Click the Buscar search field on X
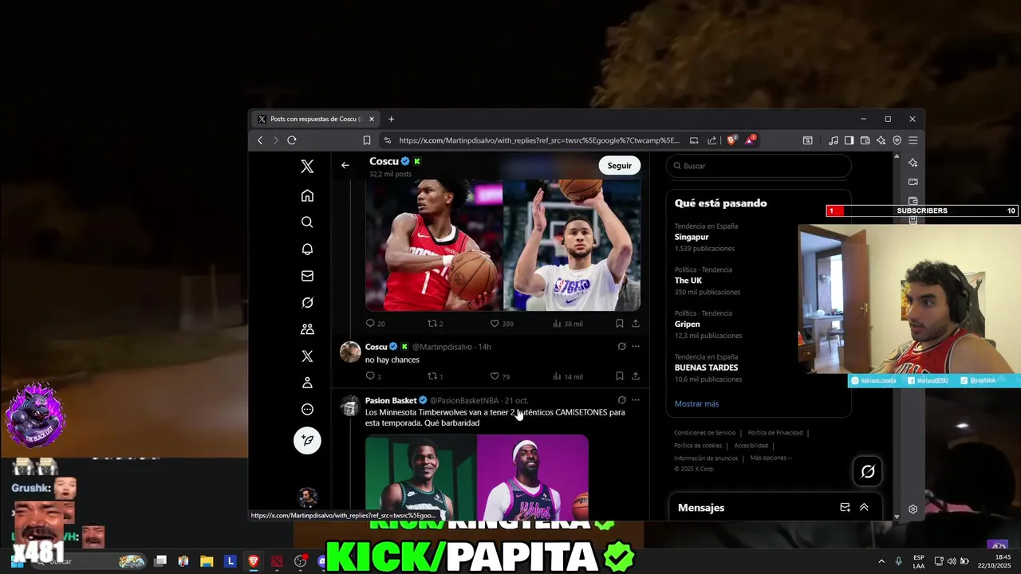This screenshot has height=574, width=1021. pos(759,166)
